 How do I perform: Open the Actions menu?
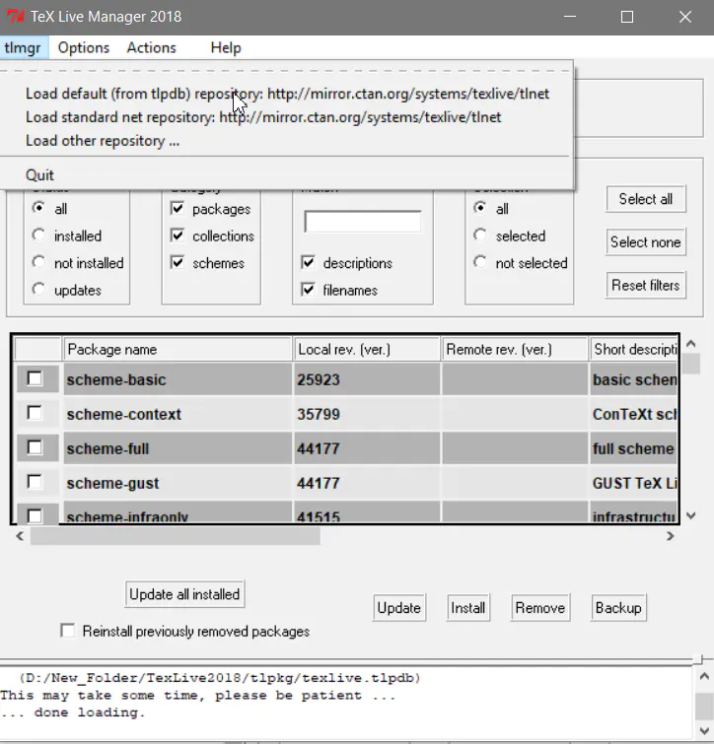(x=152, y=48)
